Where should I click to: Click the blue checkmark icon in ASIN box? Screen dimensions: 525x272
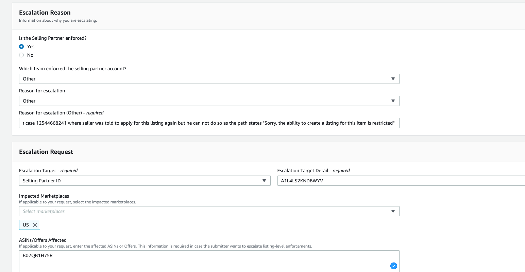pos(393,266)
